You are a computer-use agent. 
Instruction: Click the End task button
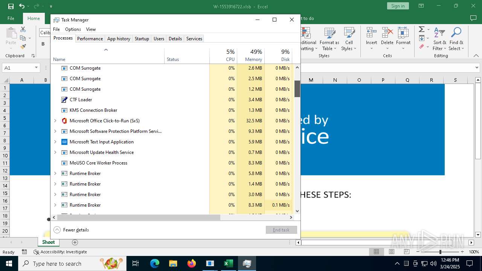point(281,230)
